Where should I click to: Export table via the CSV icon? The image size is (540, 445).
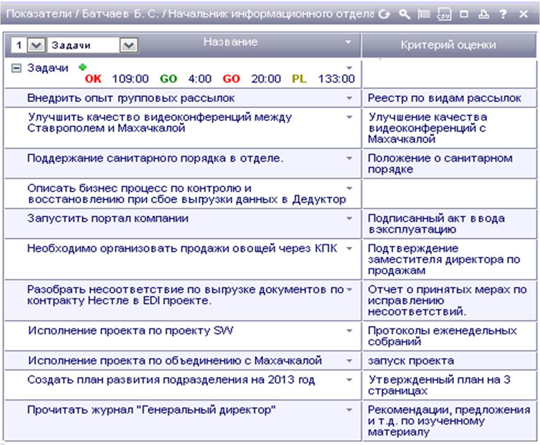(x=444, y=14)
